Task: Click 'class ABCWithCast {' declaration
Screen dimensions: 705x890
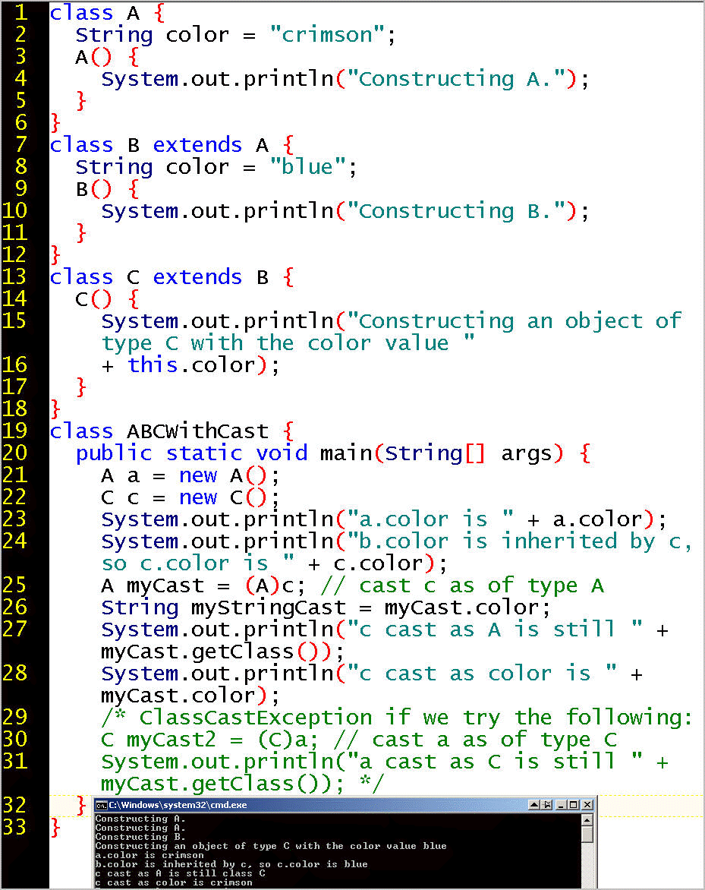Action: tap(172, 431)
